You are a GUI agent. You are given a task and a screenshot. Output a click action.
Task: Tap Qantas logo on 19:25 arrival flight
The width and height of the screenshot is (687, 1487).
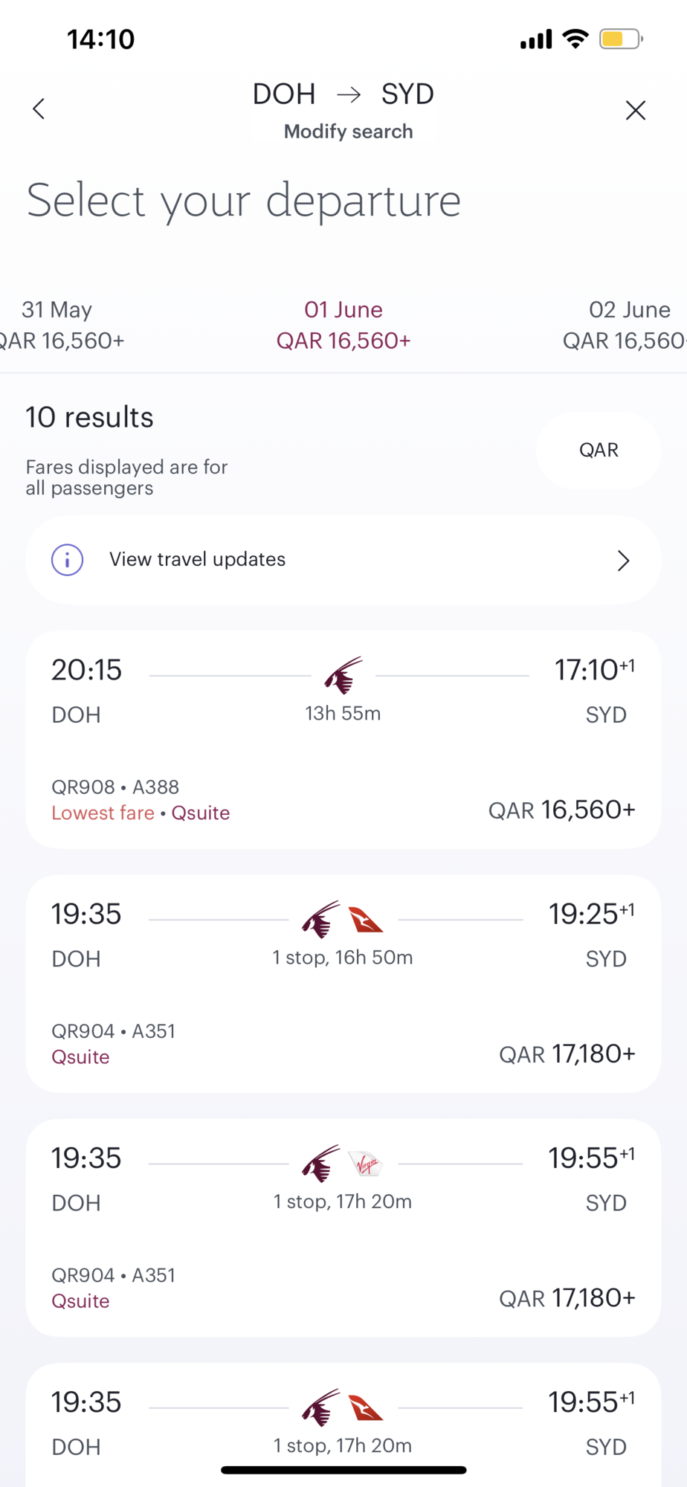(x=365, y=920)
